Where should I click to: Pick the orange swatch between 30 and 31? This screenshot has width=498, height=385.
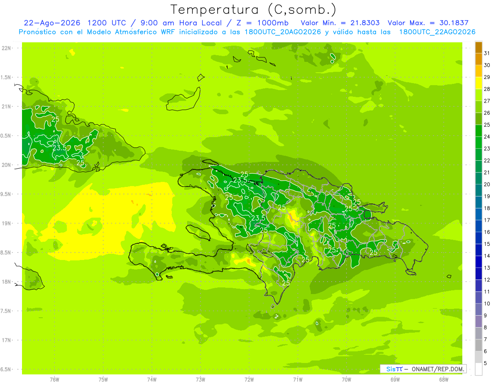(x=478, y=59)
